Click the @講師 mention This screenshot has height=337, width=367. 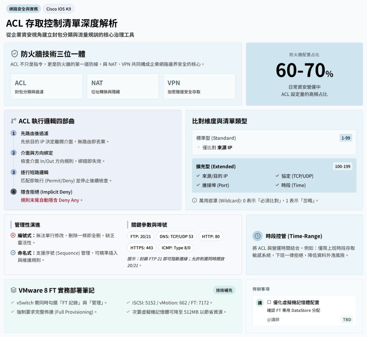point(273,320)
